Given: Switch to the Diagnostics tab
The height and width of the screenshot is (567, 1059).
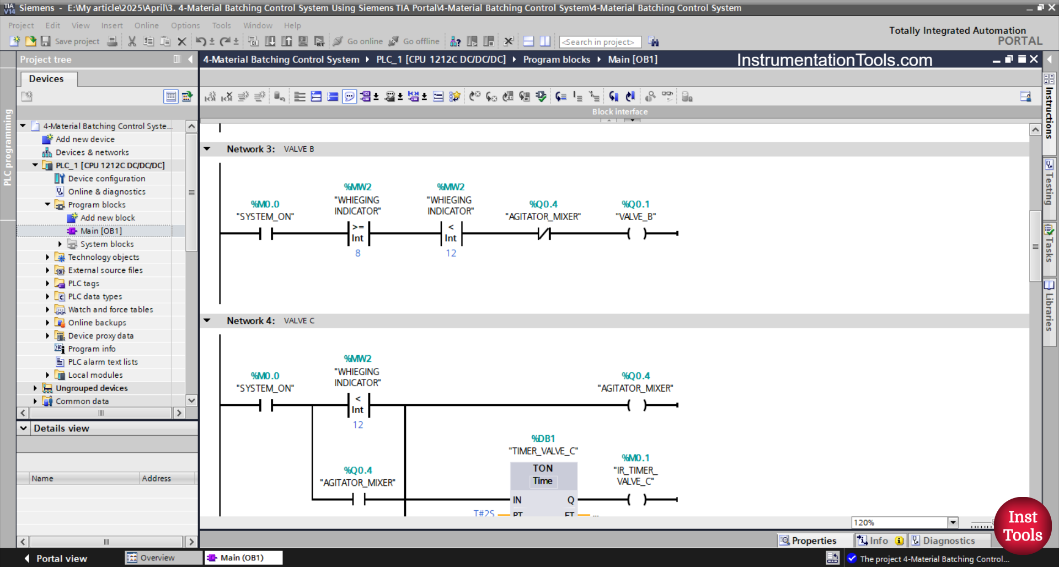Looking at the screenshot, I should (950, 541).
